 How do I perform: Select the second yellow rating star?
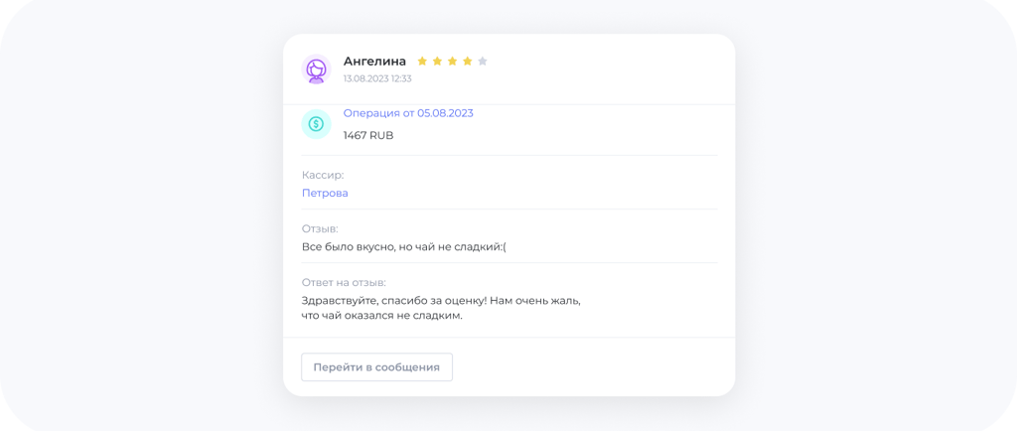[437, 62]
